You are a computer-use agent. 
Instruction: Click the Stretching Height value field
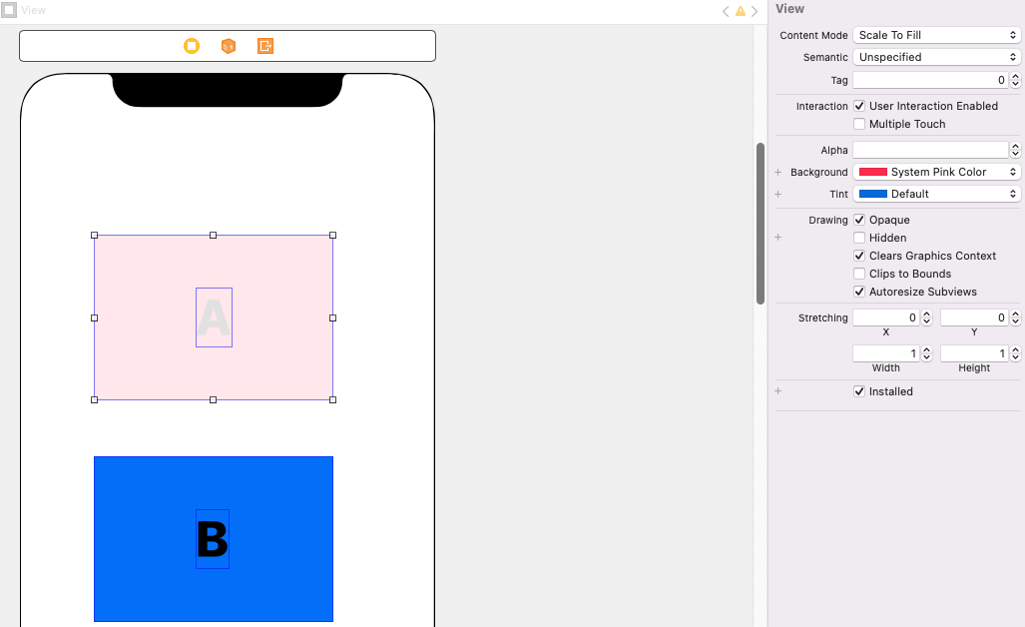(x=975, y=353)
